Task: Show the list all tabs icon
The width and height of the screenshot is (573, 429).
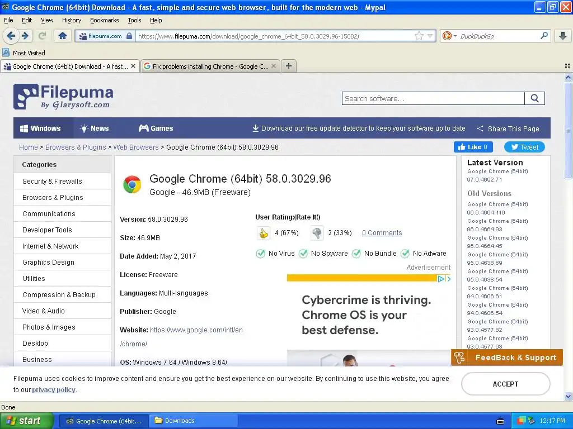Action: click(567, 66)
